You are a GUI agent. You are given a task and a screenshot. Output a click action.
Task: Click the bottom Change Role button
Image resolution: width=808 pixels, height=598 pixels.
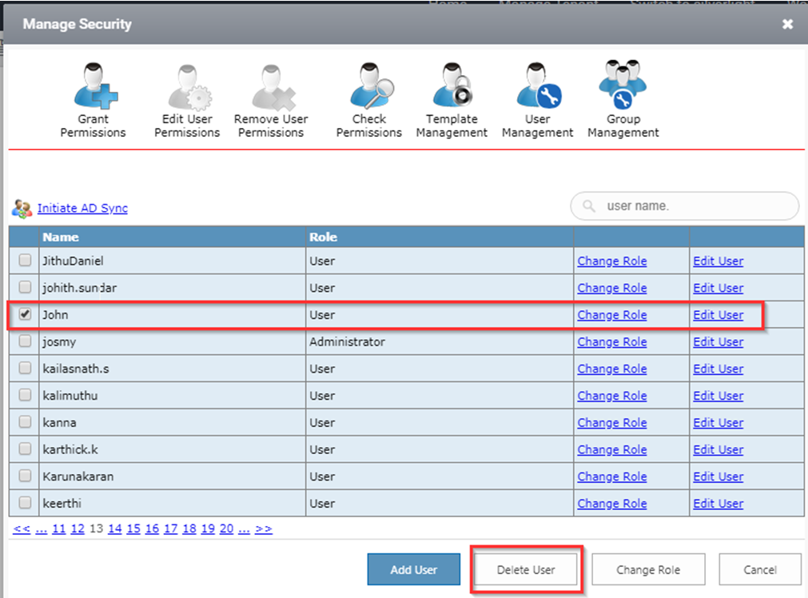coord(648,570)
